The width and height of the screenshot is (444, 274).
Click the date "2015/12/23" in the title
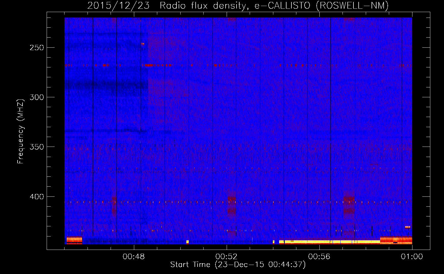point(118,5)
